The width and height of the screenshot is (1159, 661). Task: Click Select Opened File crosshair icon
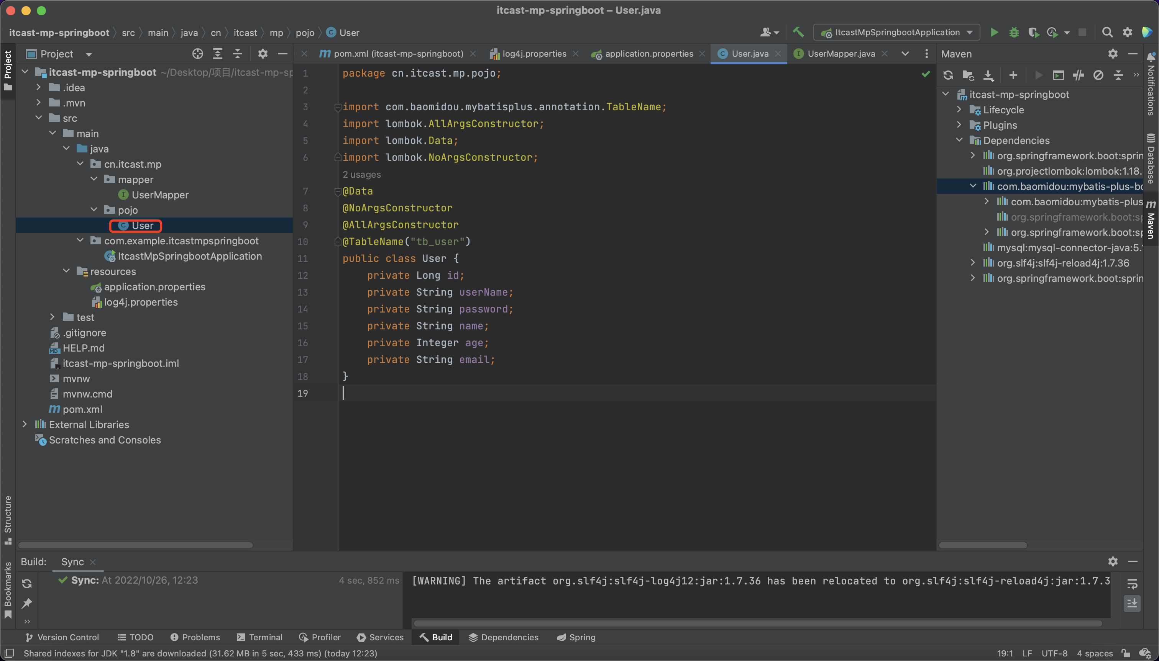pyautogui.click(x=197, y=54)
